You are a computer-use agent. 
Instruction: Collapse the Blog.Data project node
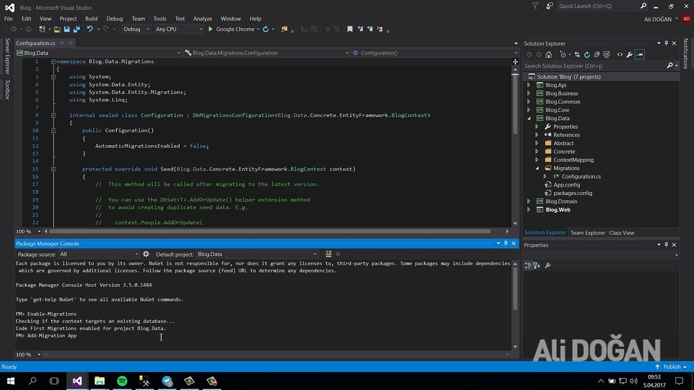coord(529,118)
